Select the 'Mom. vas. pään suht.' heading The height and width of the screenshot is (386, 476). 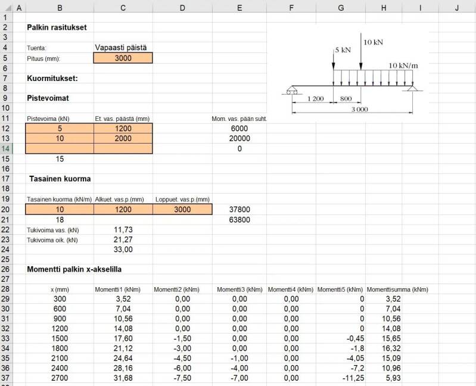[239, 119]
